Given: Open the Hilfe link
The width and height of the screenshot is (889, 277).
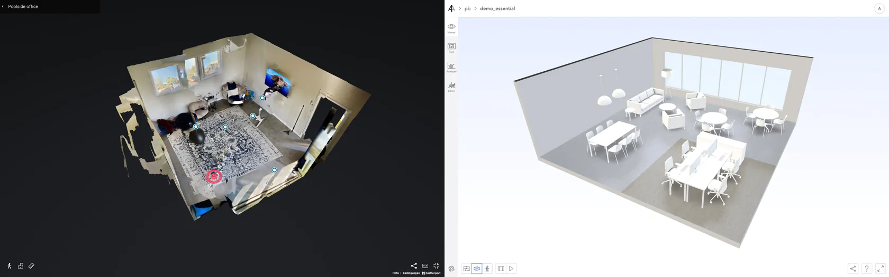Looking at the screenshot, I should 396,273.
